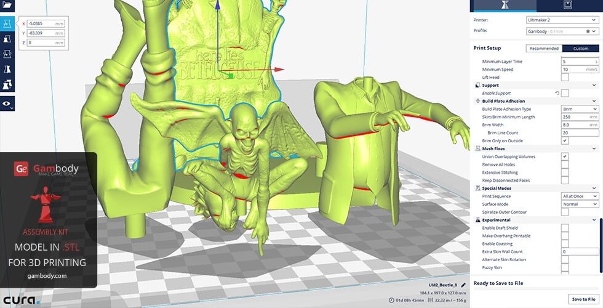Viewport: 603px width, 308px height.
Task: Select the Custom print setup button
Action: point(580,48)
